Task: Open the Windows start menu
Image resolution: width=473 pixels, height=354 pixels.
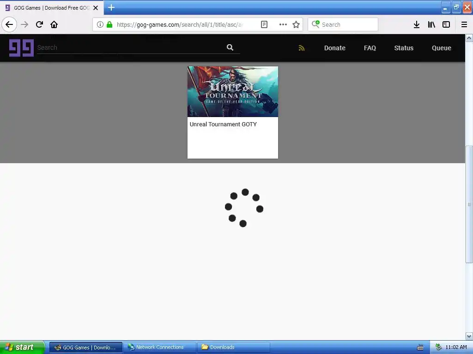Action: point(22,347)
